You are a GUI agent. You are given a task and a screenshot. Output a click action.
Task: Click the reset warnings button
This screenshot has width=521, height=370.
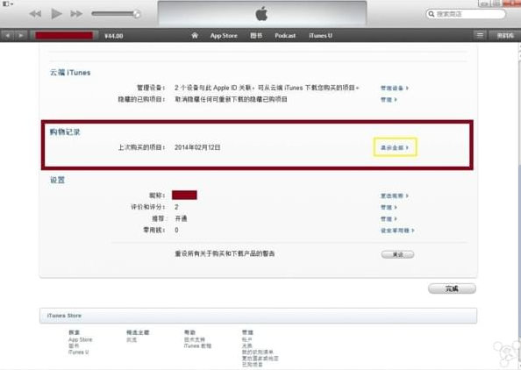(x=397, y=254)
